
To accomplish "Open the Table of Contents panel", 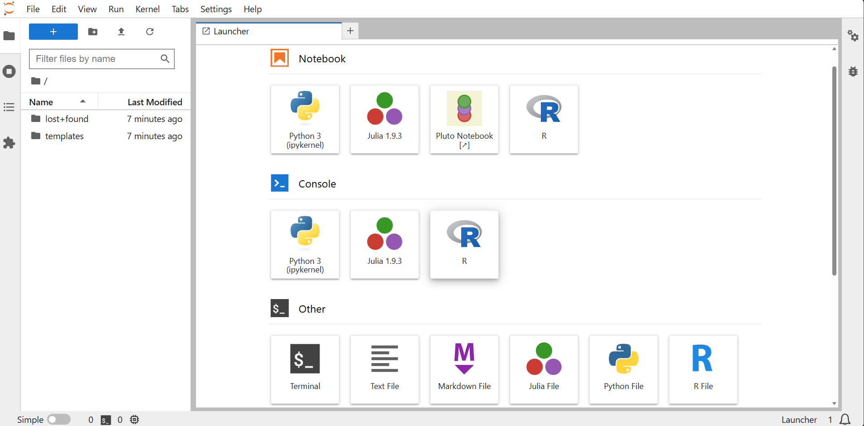I will pos(9,107).
